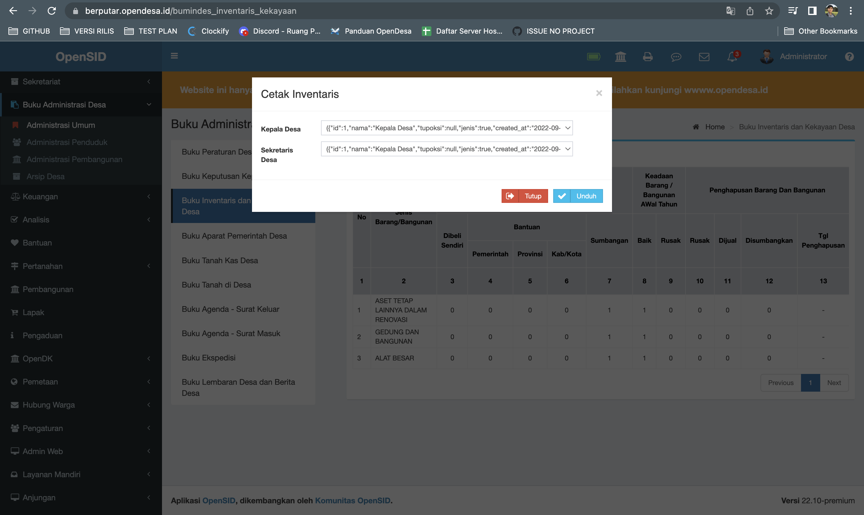Open Pengaduan in the sidebar

(81, 335)
